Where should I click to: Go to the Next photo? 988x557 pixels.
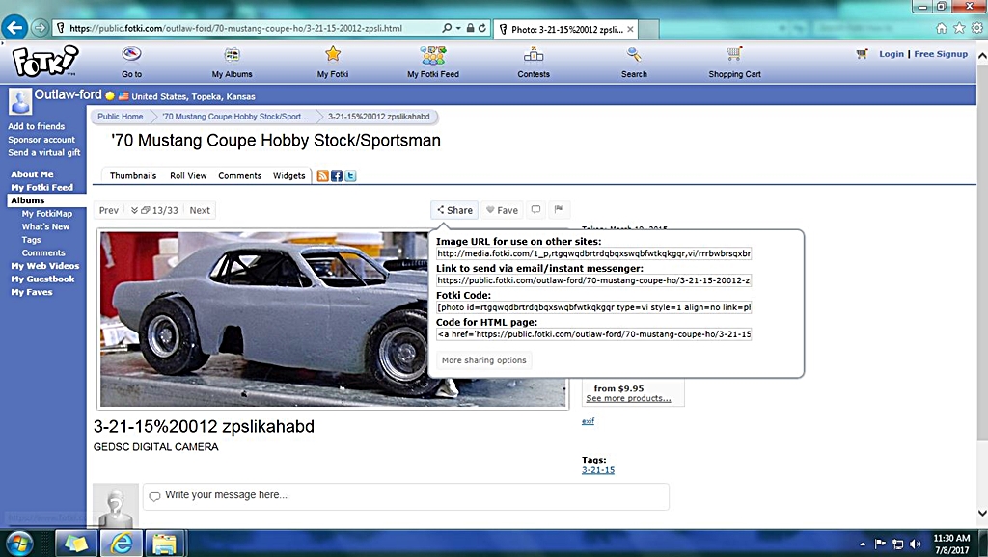tap(200, 210)
